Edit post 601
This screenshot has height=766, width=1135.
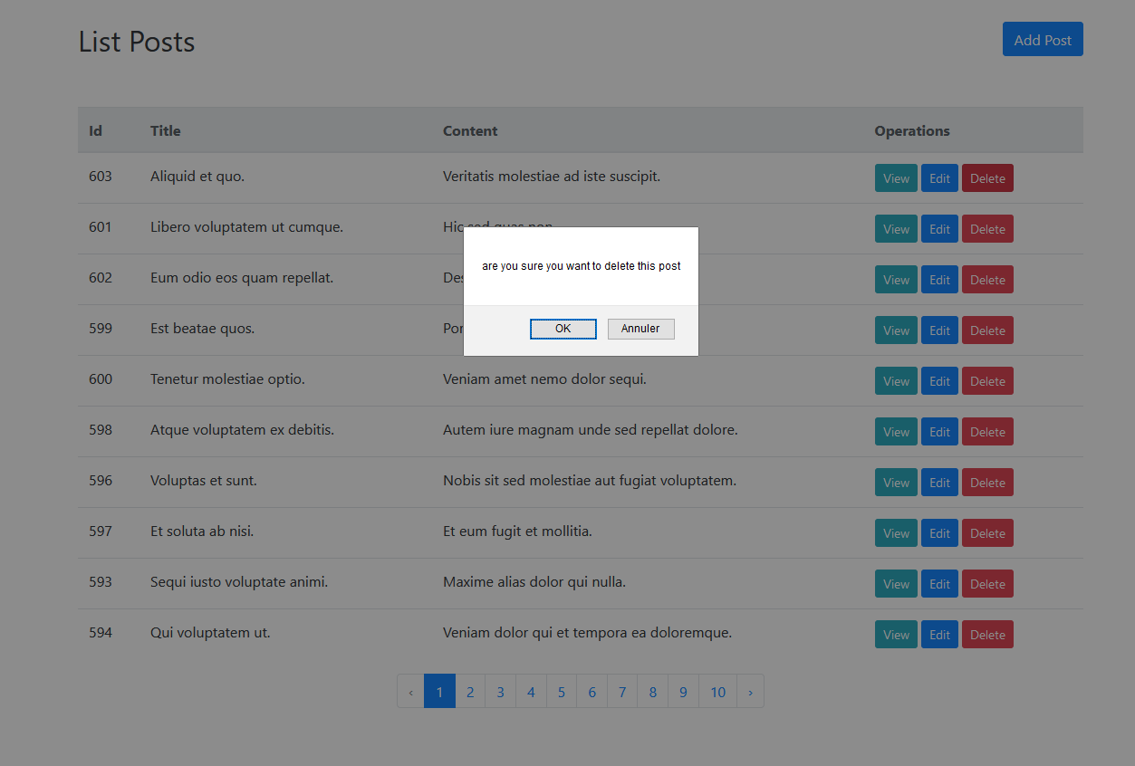(939, 229)
